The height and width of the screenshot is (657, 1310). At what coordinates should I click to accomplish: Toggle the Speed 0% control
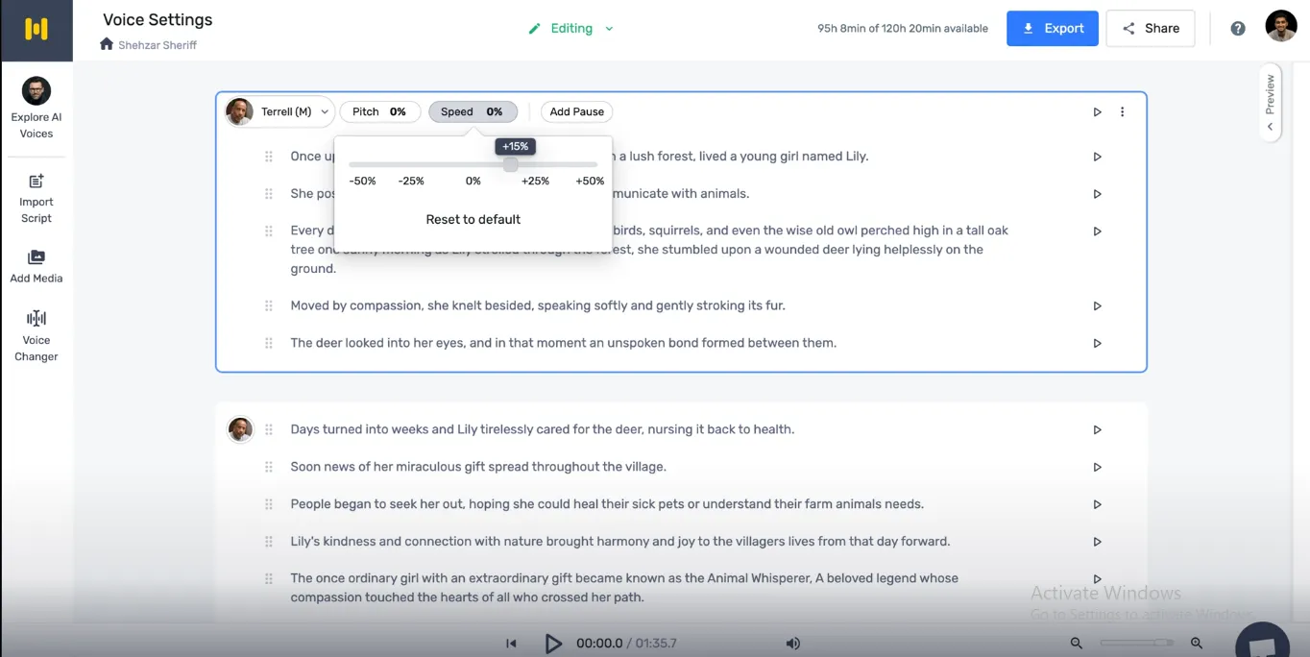473,112
